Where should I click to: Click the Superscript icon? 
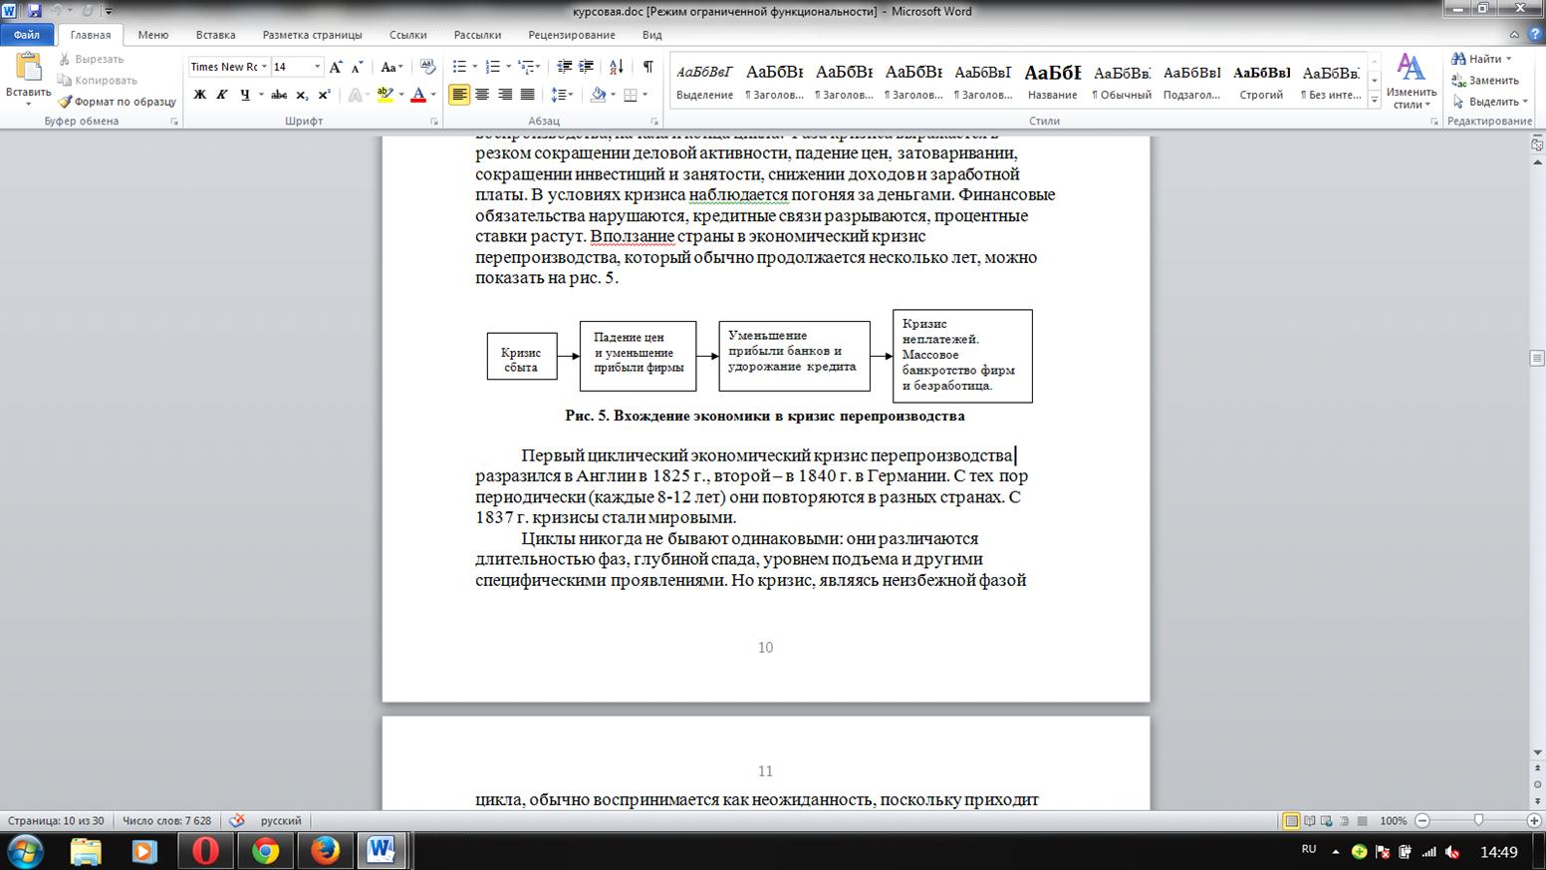[324, 95]
